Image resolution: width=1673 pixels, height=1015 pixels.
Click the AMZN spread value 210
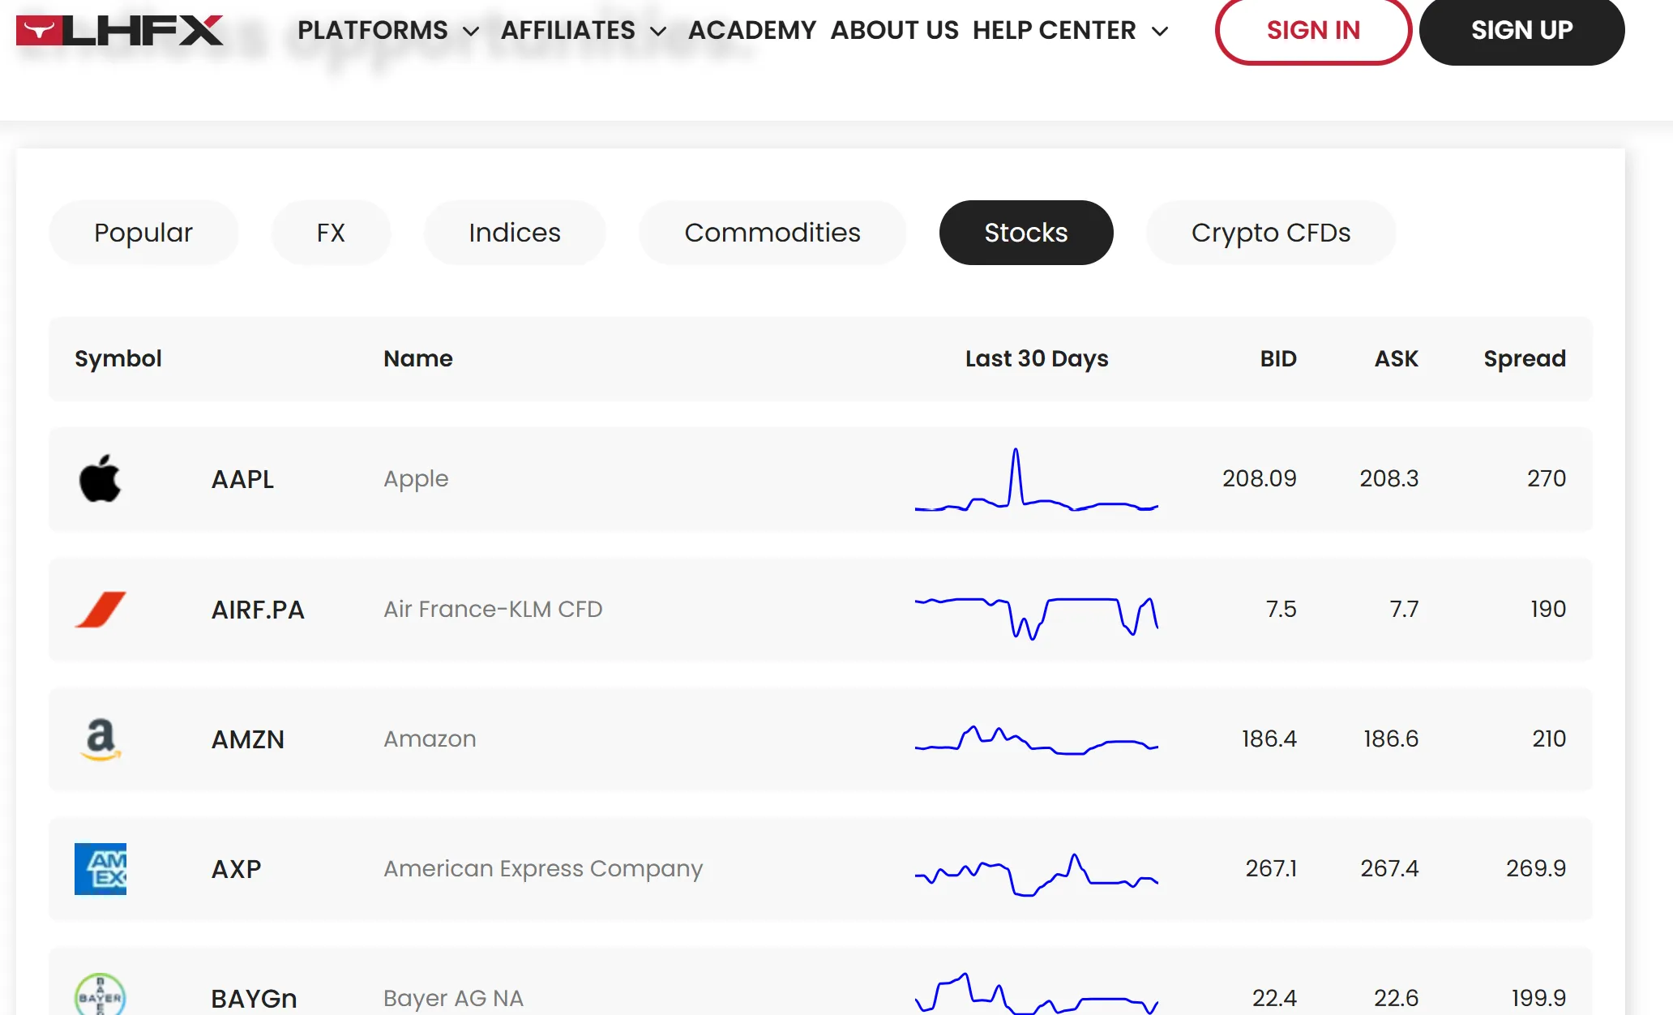(1549, 739)
